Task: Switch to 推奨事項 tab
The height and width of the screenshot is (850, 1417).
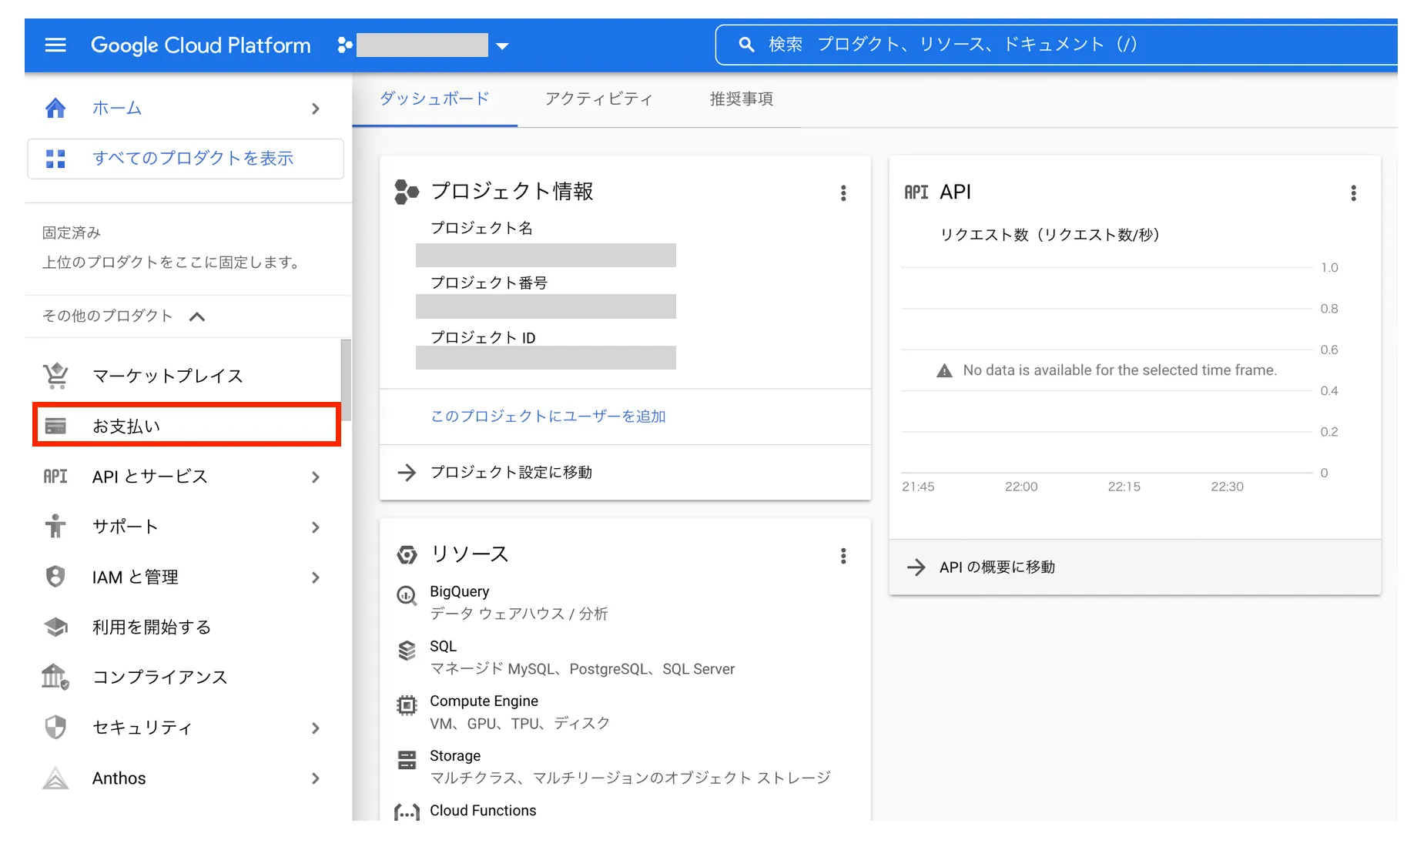Action: coord(742,99)
